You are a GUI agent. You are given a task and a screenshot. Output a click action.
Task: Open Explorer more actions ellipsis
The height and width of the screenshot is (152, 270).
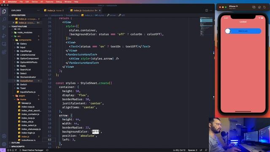pos(38,11)
